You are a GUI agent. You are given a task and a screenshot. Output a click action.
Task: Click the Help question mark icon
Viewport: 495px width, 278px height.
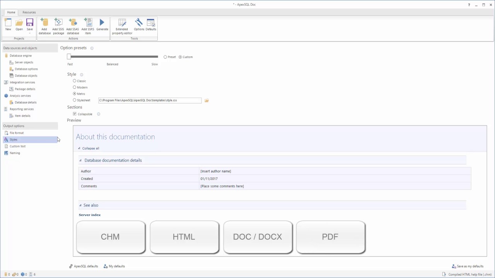pos(469,5)
